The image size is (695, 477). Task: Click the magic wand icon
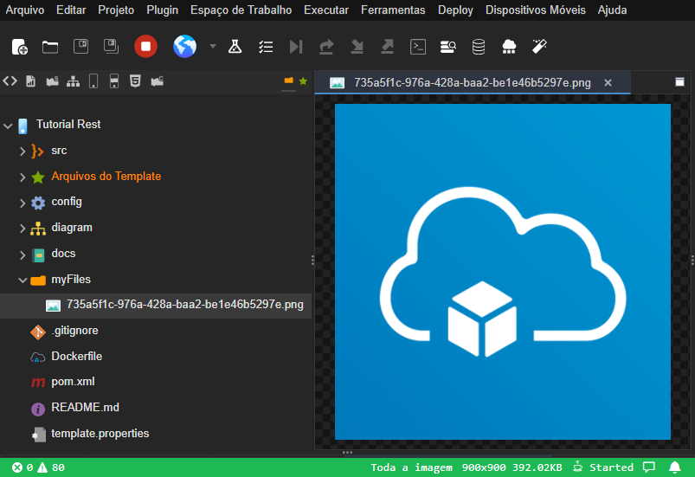[x=539, y=46]
